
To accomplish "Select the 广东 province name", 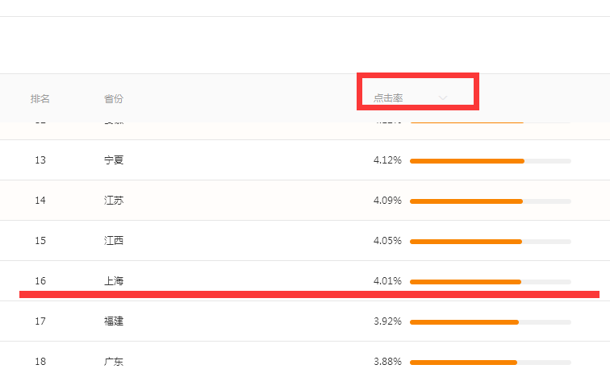I will 114,362.
